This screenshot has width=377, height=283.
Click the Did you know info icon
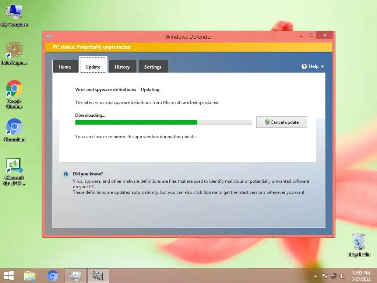66,174
